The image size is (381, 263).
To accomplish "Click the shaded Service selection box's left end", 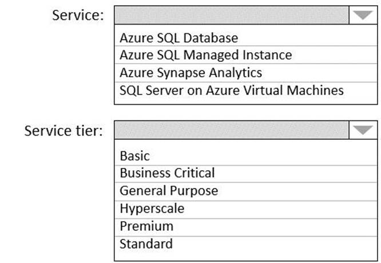I will [x=123, y=15].
